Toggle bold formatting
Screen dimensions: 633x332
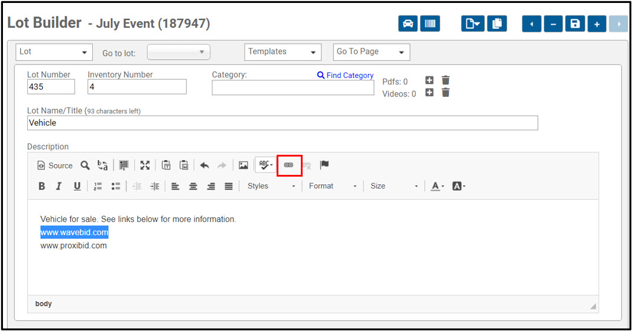tap(41, 186)
